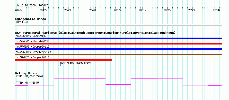This screenshot has width=229, height=100.
Task: Open the nsv576399 (Cooper2011) label
Action: click(32, 47)
